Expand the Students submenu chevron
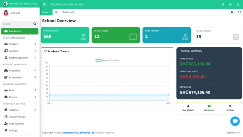This screenshot has height=137, width=243. 35,44
